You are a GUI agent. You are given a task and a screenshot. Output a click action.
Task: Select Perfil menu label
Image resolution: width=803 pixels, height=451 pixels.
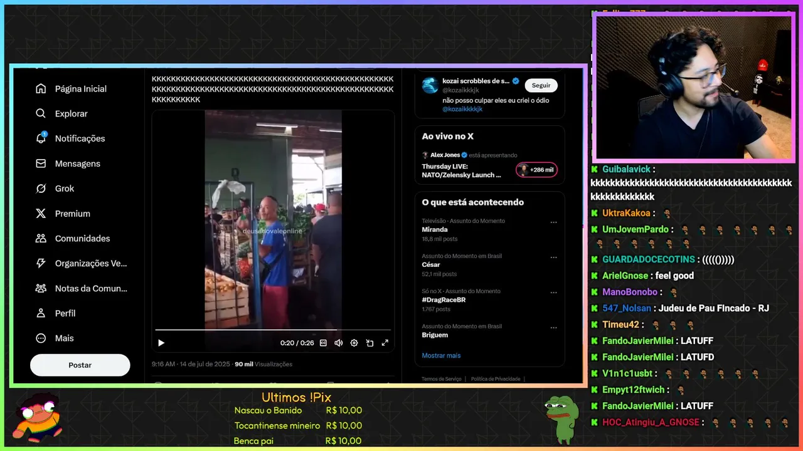(x=65, y=313)
